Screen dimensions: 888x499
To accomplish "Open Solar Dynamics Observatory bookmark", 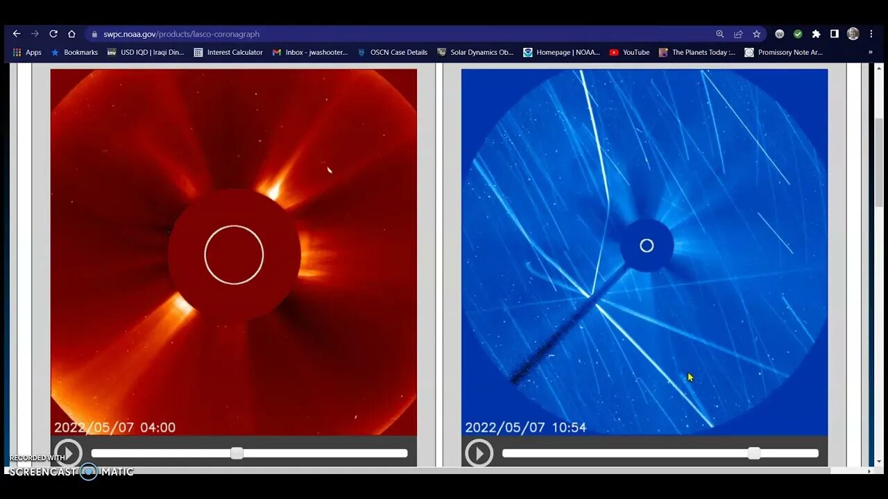I will (475, 52).
